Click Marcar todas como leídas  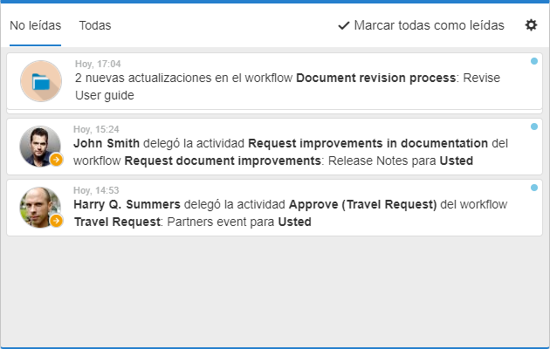[421, 25]
